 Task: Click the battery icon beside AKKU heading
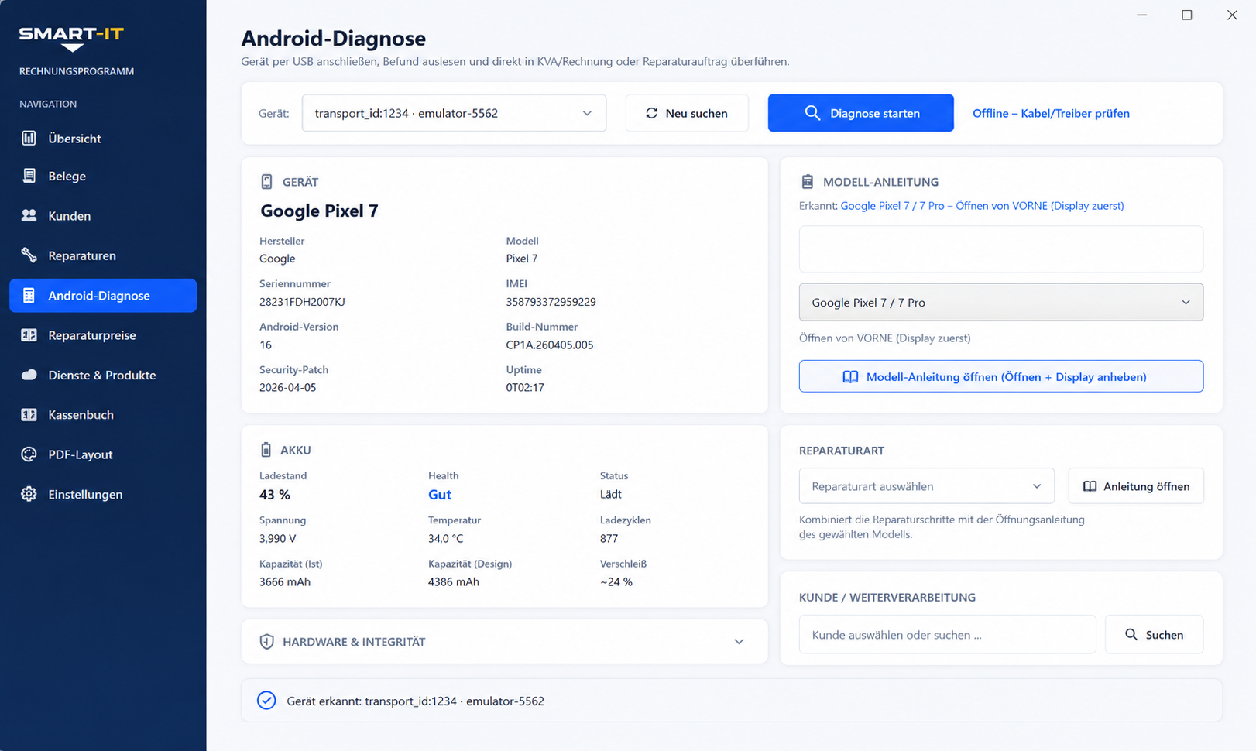coord(266,449)
